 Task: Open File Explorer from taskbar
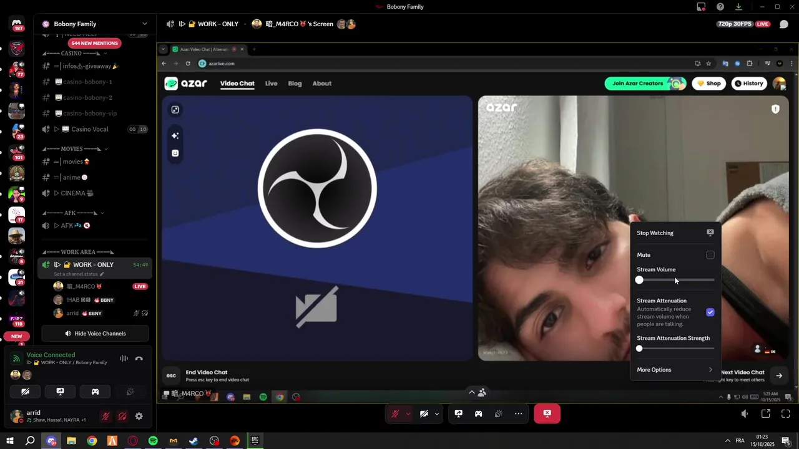point(71,441)
